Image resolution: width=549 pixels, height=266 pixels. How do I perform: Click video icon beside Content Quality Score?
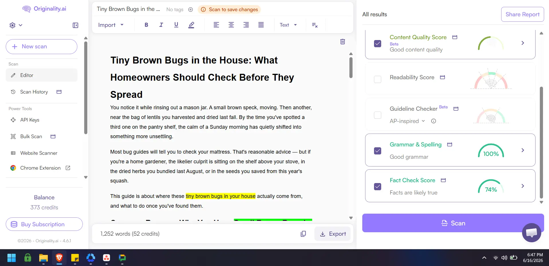point(455,37)
